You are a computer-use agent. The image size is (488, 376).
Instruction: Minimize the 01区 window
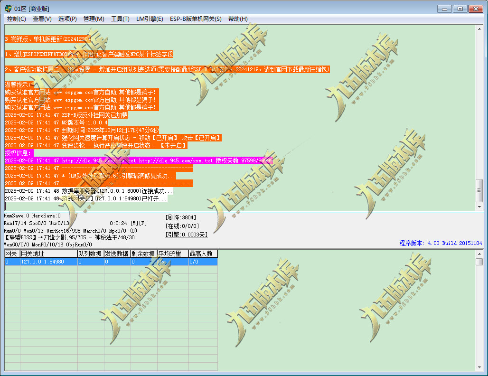point(444,9)
